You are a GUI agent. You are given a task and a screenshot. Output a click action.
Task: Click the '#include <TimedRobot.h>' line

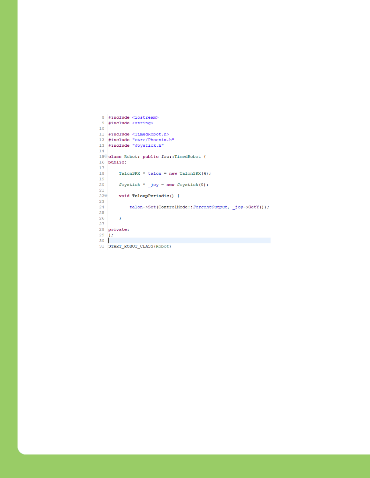pyautogui.click(x=138, y=134)
